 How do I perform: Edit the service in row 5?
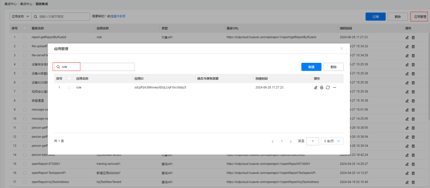[407, 74]
